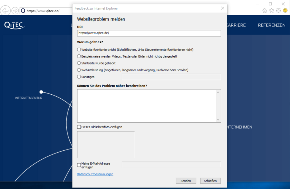Enable 'Dieses Bildschirmfoto einfügen' checkbox
The height and width of the screenshot is (189, 290).
79,127
